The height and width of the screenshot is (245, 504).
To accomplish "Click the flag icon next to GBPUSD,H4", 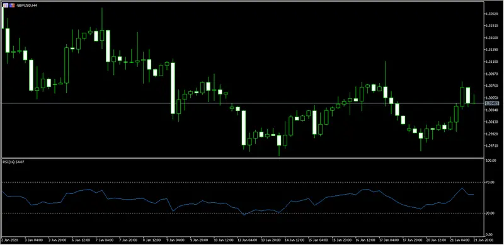I will [x=12, y=6].
